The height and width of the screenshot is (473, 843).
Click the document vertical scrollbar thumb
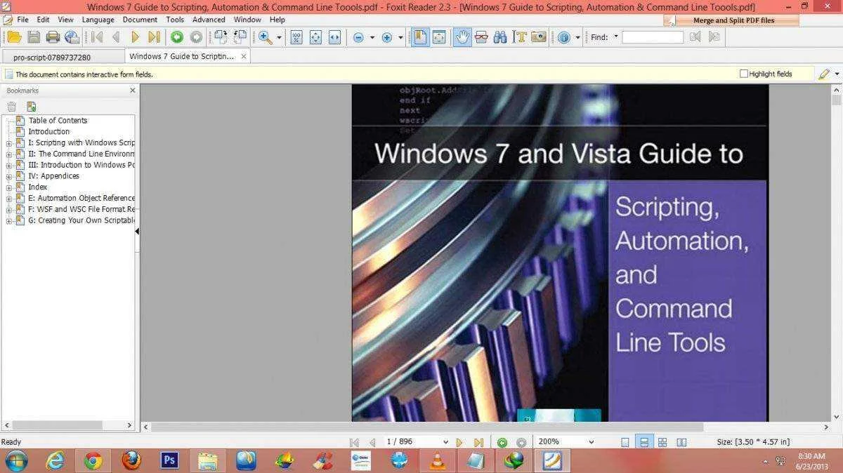[x=836, y=100]
